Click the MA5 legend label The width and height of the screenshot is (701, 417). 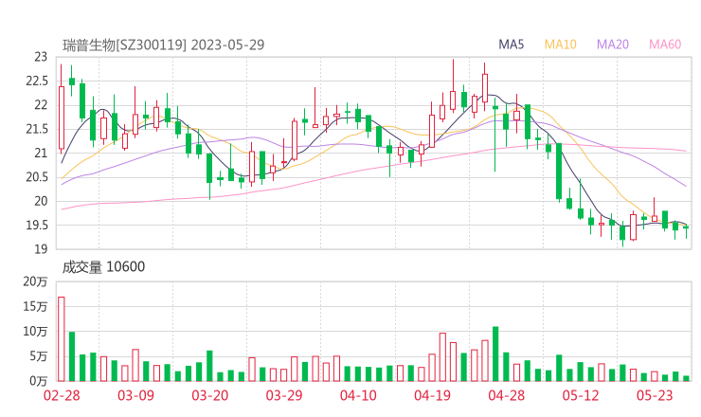coord(511,45)
